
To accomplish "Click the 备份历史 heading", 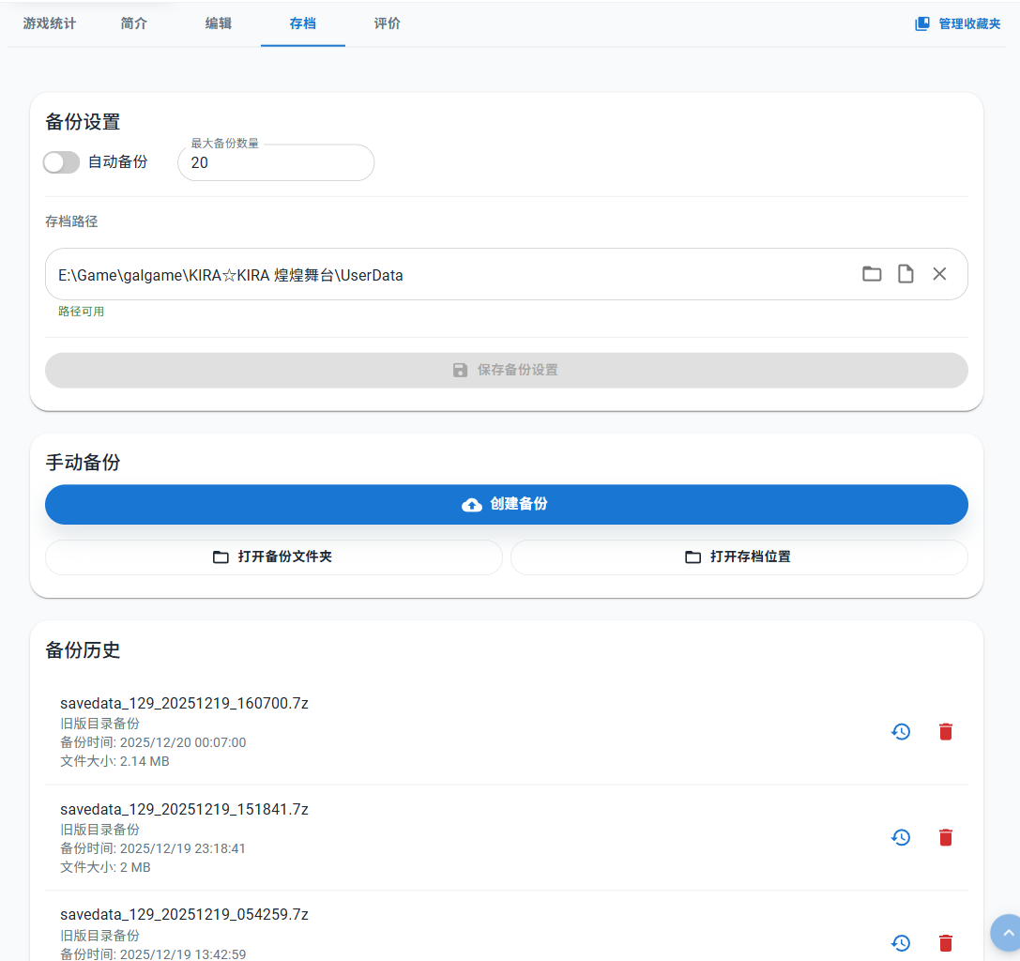I will [83, 650].
